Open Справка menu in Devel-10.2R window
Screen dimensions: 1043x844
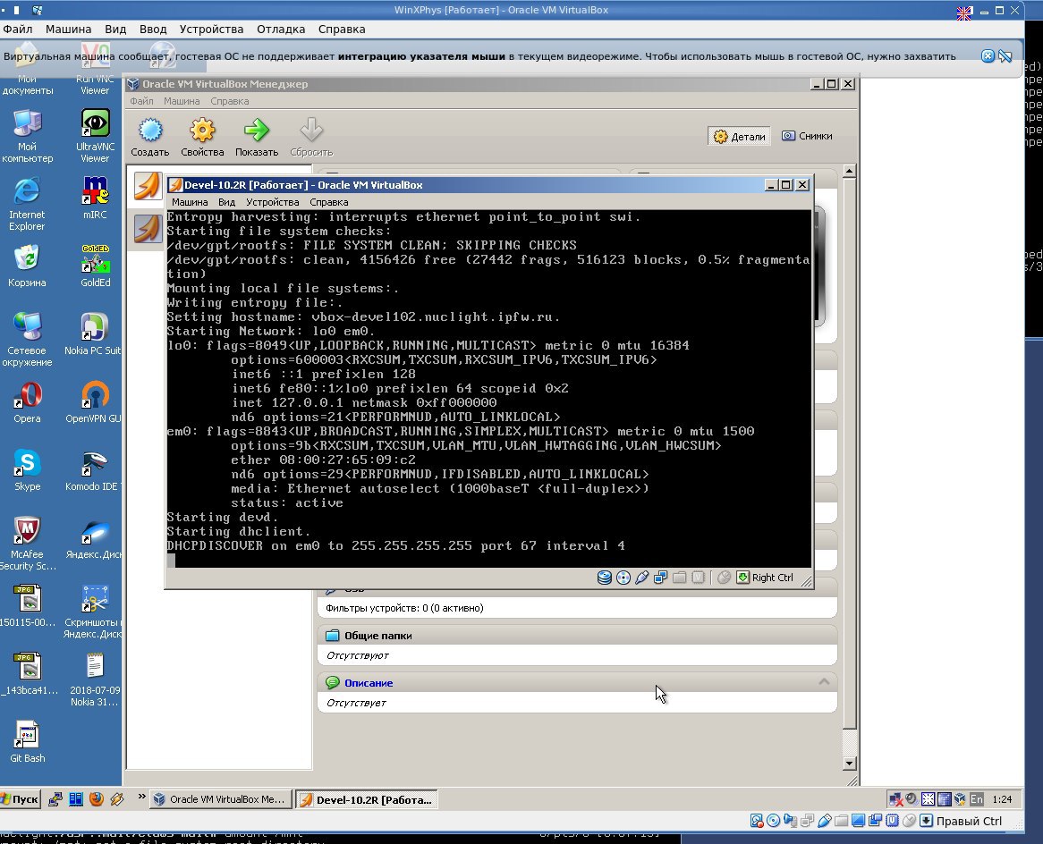pos(328,202)
